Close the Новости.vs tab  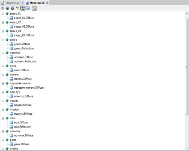[22, 3]
